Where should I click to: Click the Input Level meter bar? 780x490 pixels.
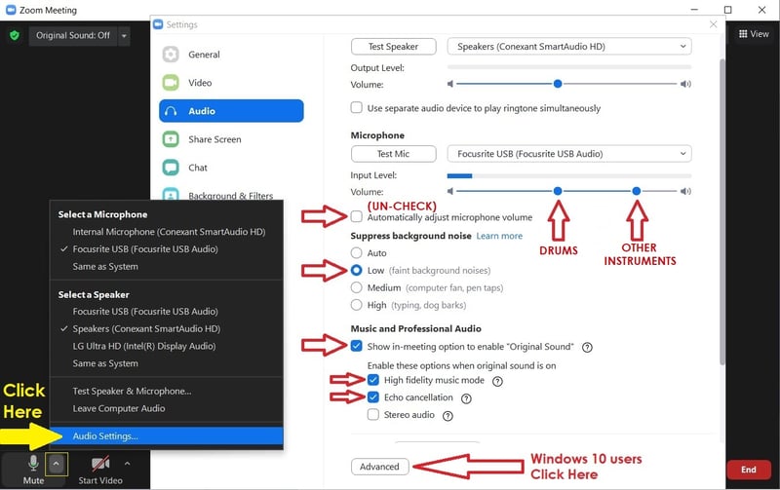(x=569, y=176)
